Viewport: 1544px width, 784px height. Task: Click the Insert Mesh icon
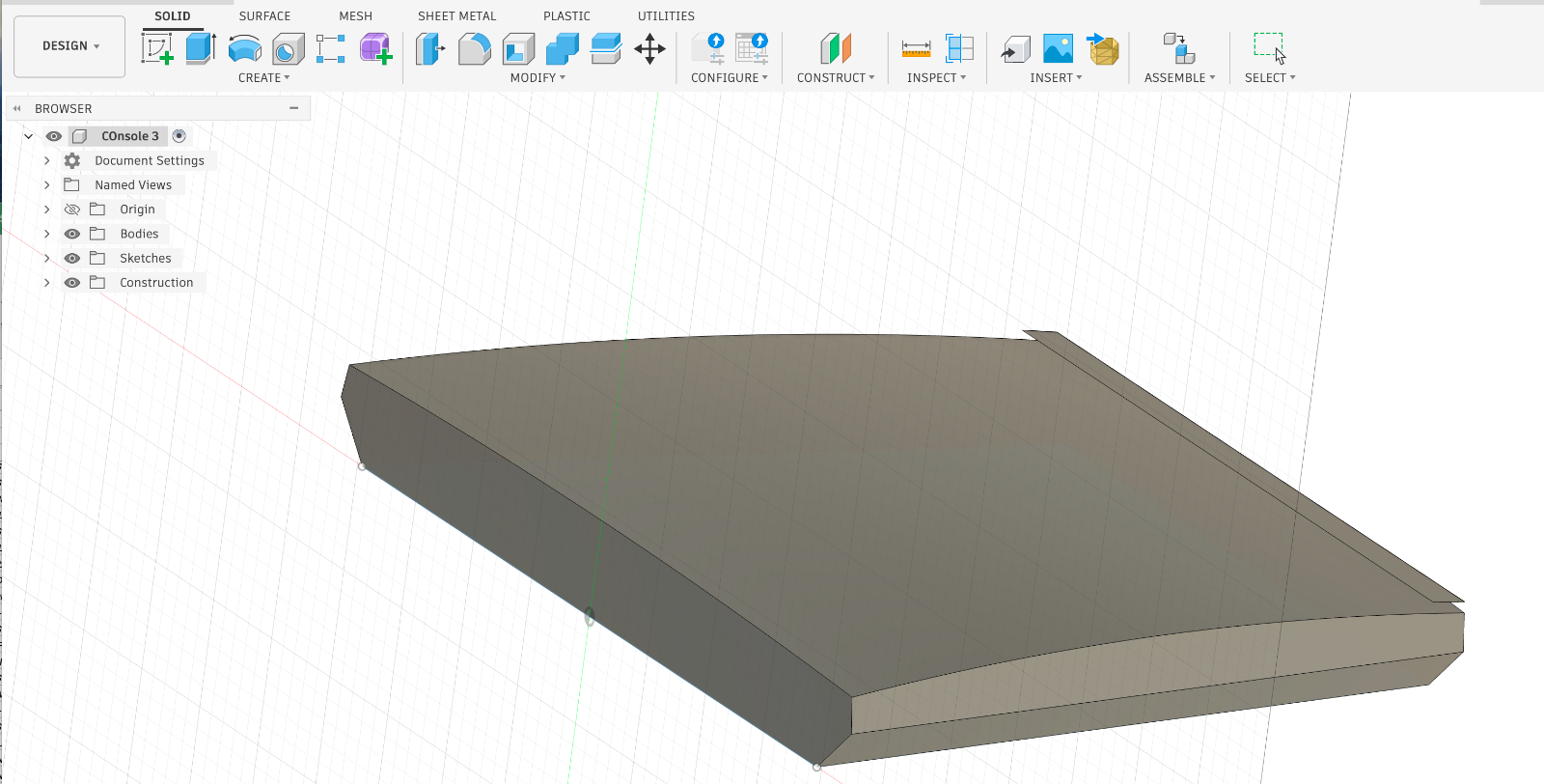pyautogui.click(x=1103, y=48)
